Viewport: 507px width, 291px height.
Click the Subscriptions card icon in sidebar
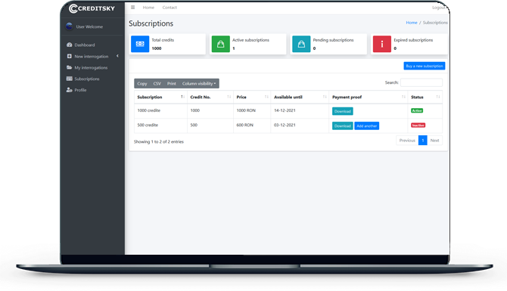[69, 79]
